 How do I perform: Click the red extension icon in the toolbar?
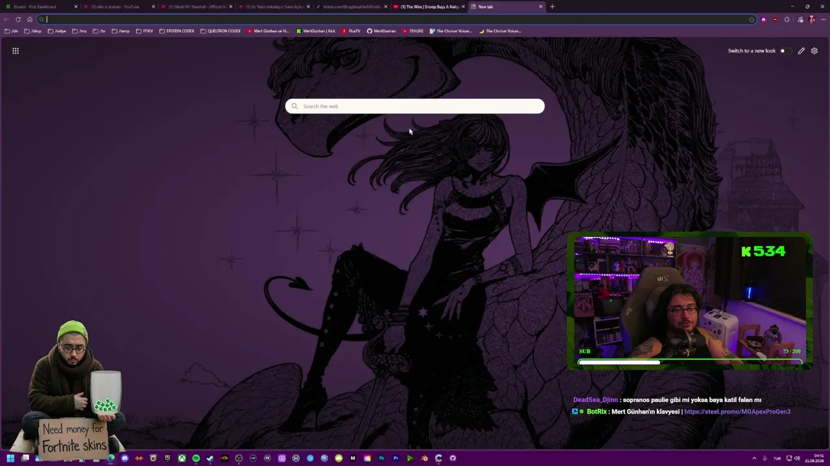pos(775,19)
